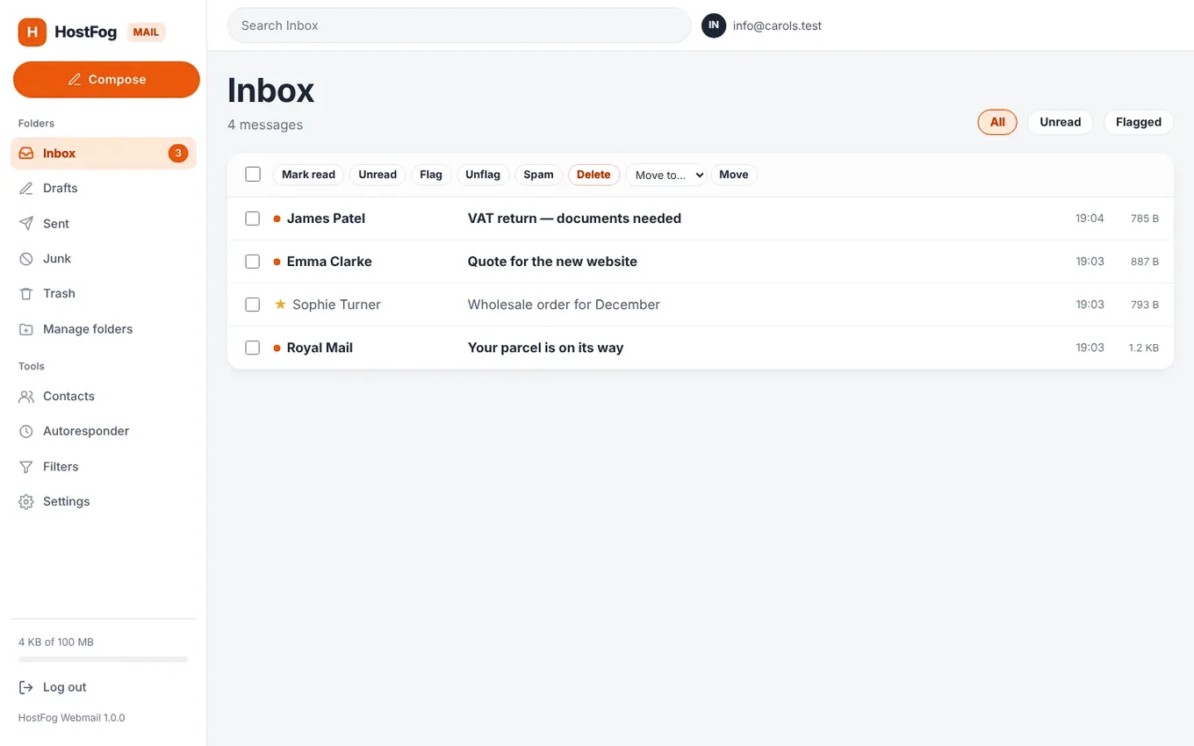Click the red Delete button
Screen dimensions: 1194x746
[x=593, y=175]
